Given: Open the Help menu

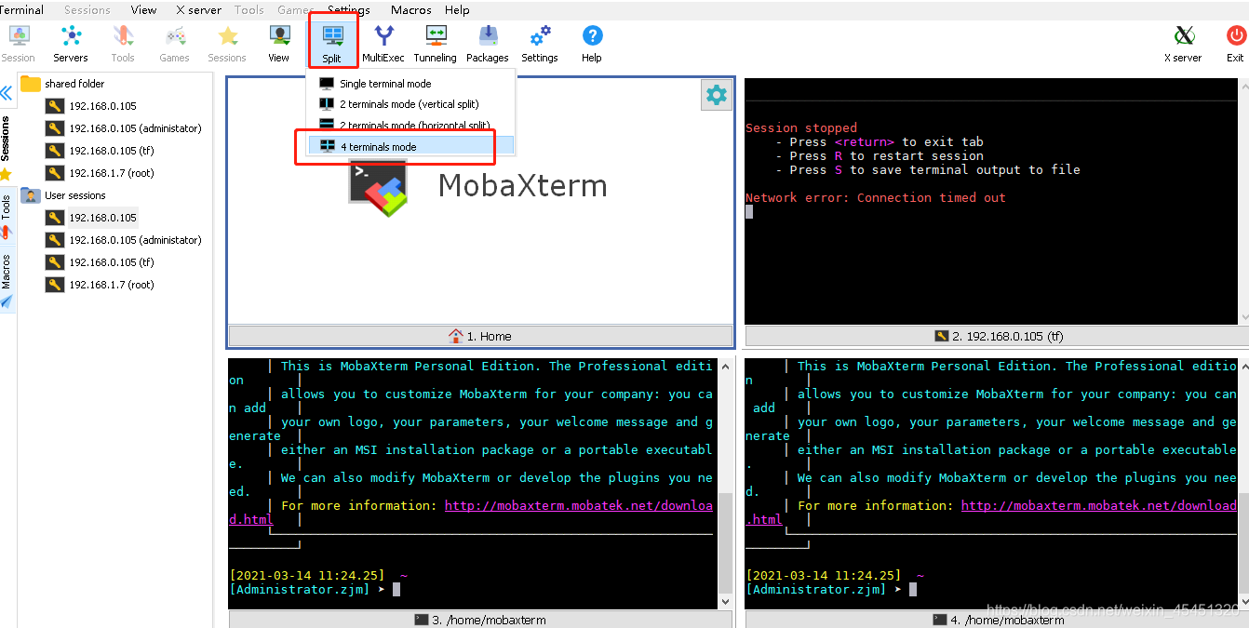Looking at the screenshot, I should pyautogui.click(x=457, y=10).
